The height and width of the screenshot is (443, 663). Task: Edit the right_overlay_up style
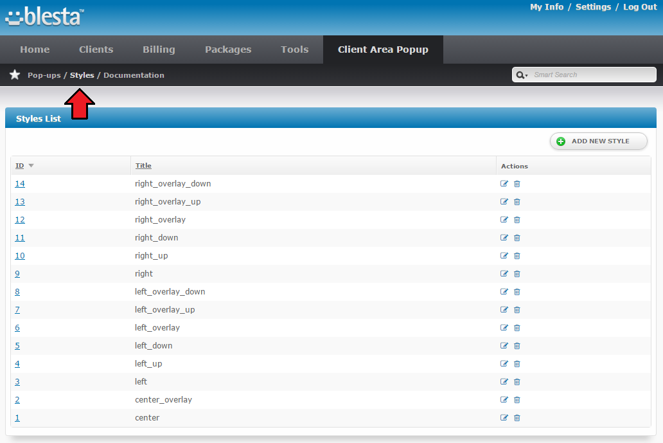pos(504,201)
